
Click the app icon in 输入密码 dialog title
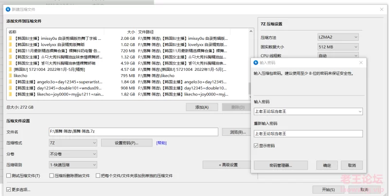click(256, 63)
